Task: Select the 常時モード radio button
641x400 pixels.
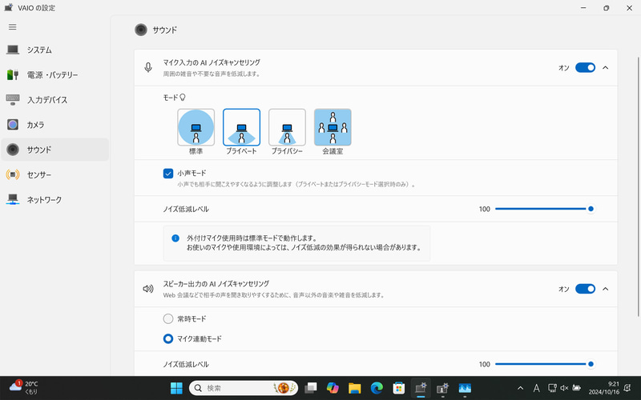Action: pyautogui.click(x=168, y=318)
